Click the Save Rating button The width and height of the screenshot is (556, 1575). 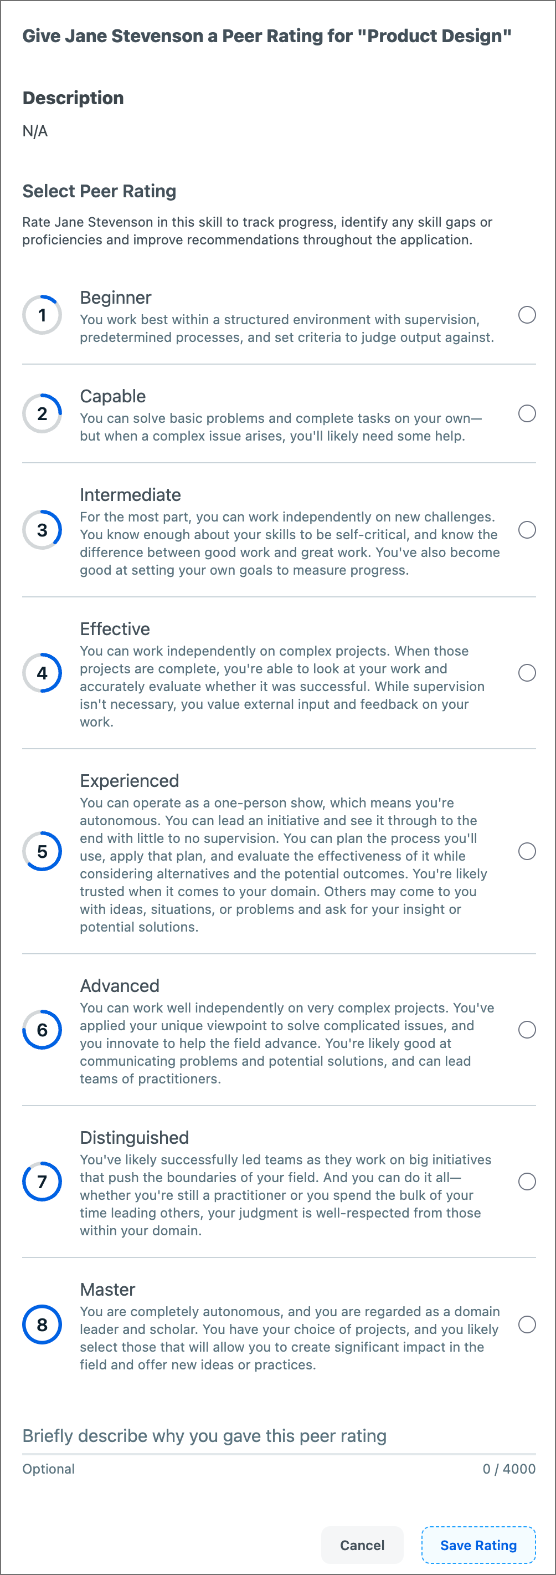coord(478,1545)
